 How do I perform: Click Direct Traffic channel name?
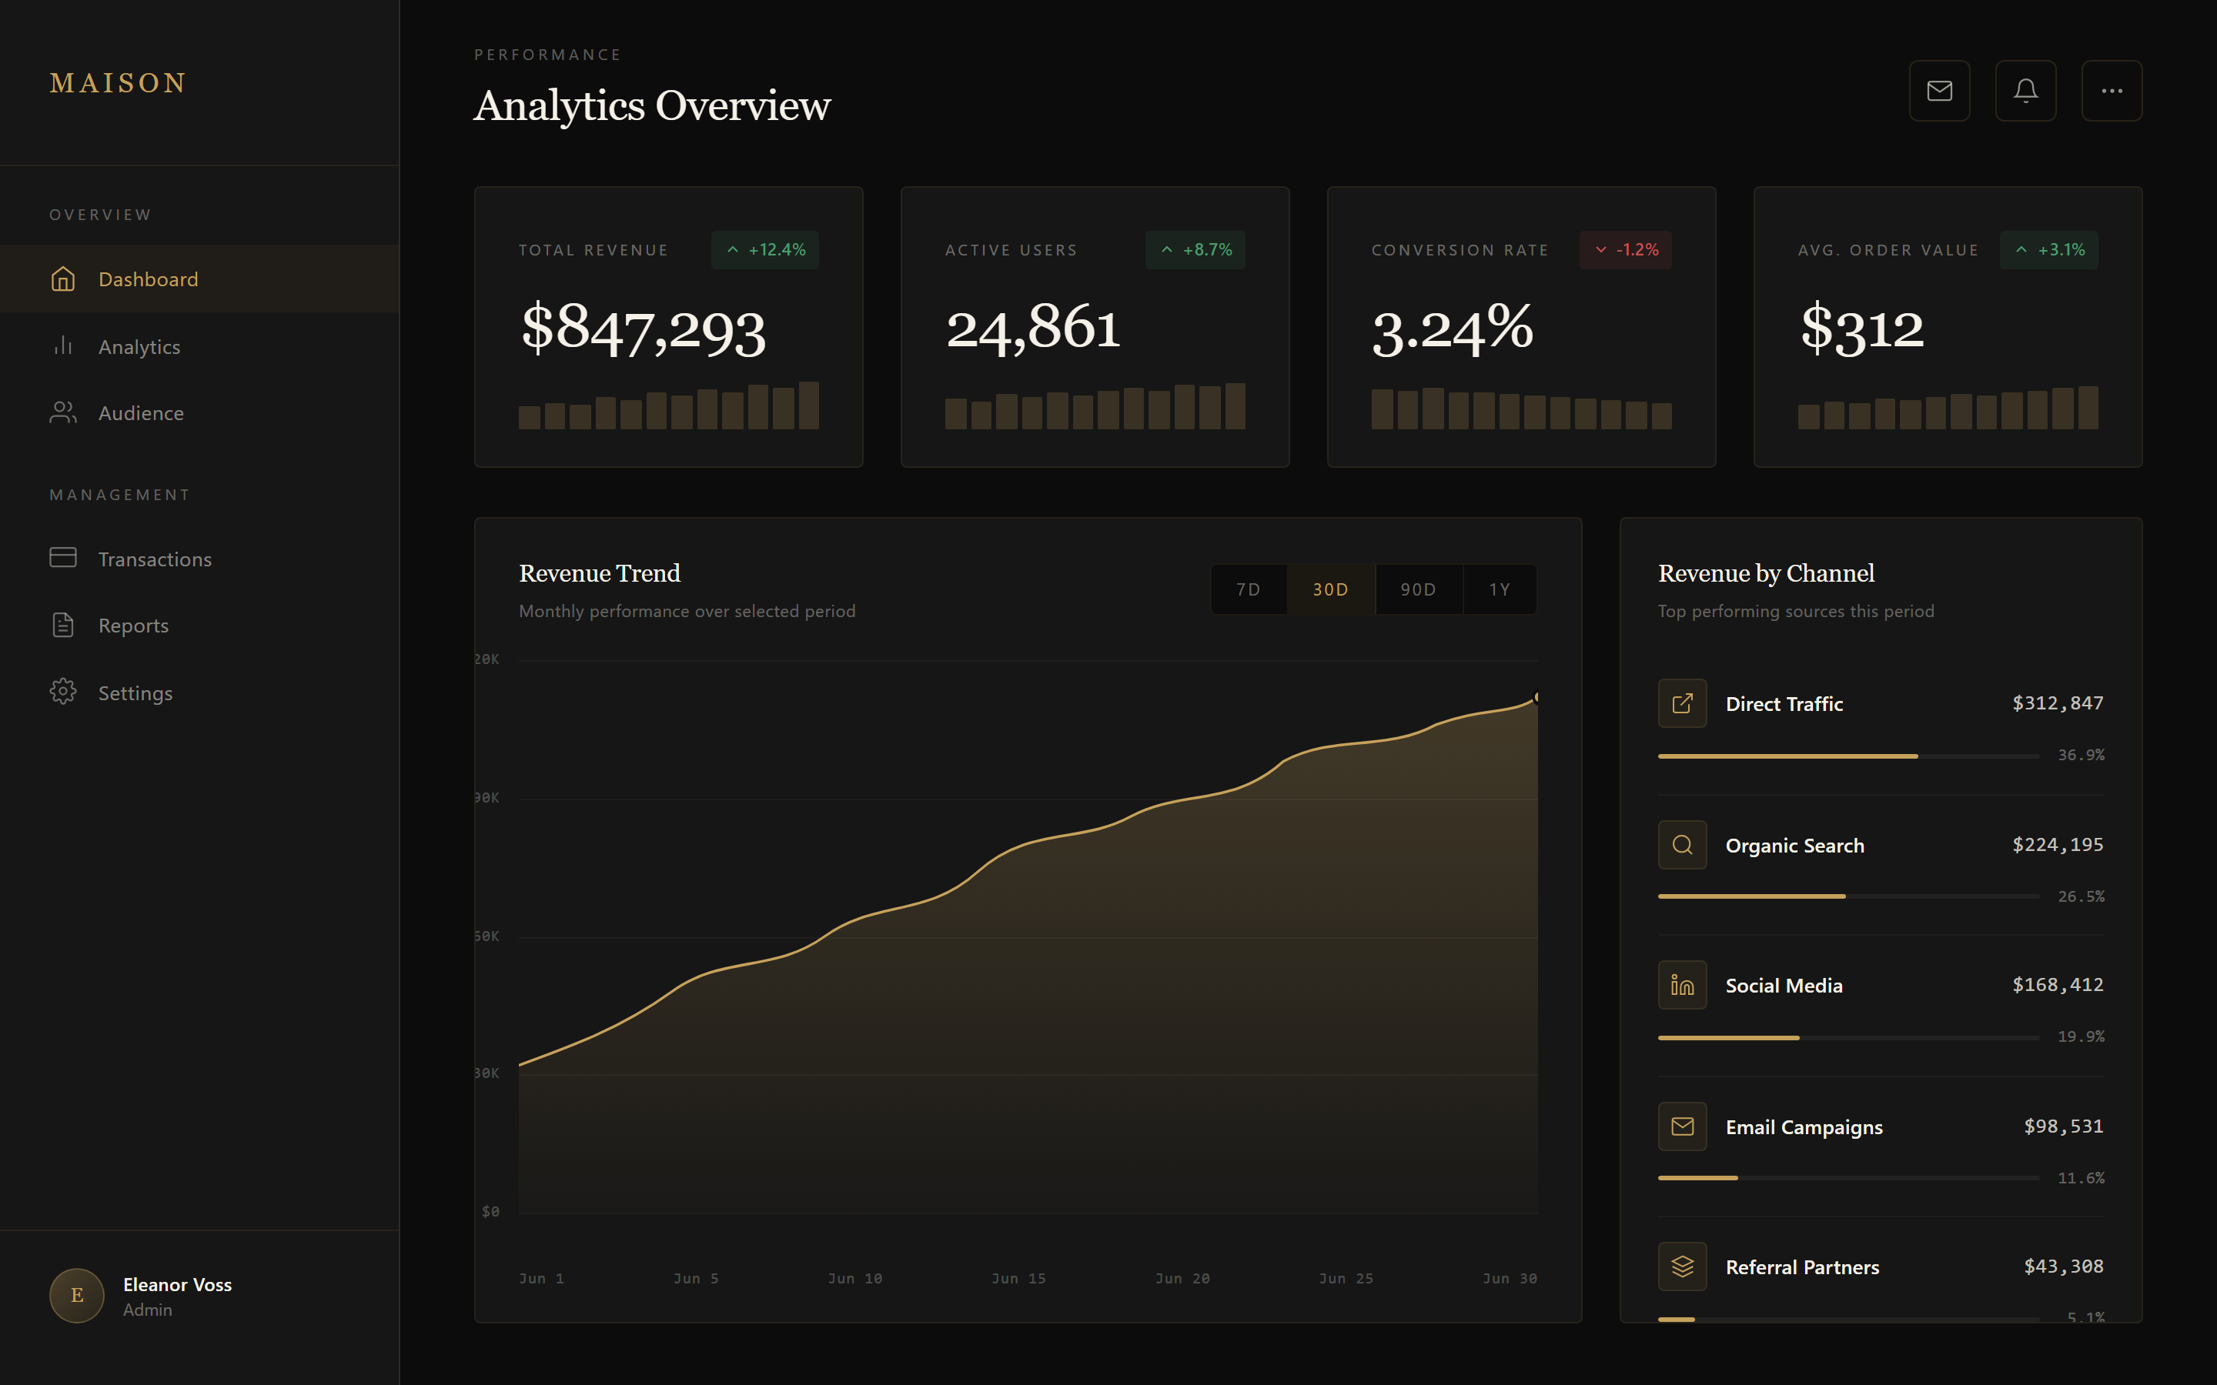click(x=1784, y=703)
